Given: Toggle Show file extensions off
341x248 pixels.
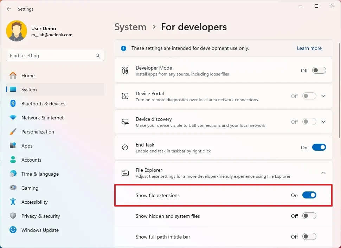Looking at the screenshot, I should point(309,195).
